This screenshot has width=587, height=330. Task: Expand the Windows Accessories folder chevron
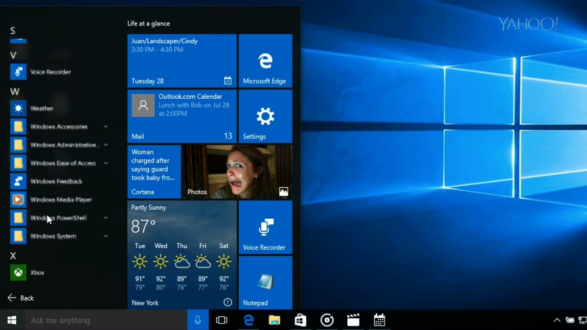(106, 127)
